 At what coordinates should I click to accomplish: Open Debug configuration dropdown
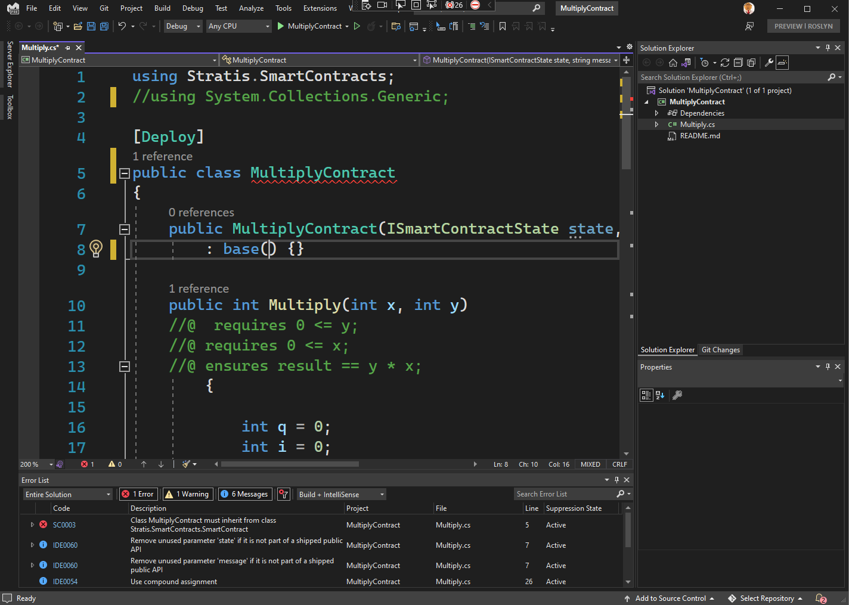[x=183, y=26]
